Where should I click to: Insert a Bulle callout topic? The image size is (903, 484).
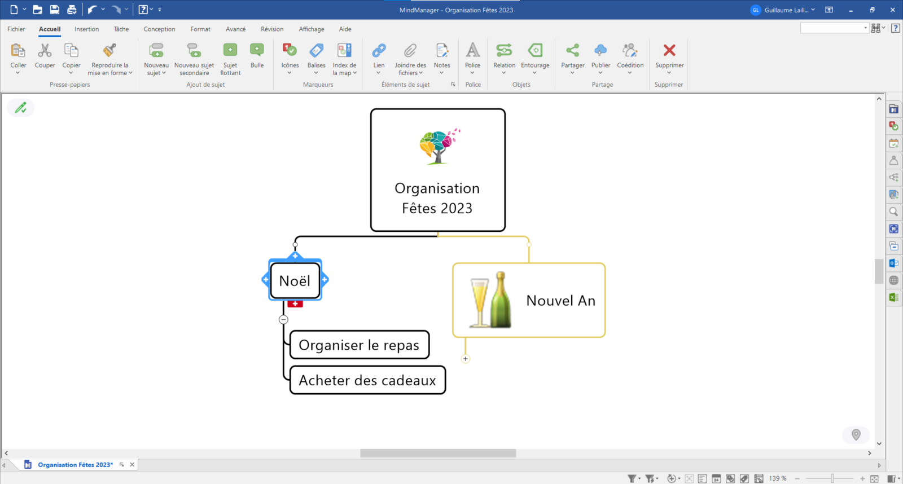click(x=257, y=51)
